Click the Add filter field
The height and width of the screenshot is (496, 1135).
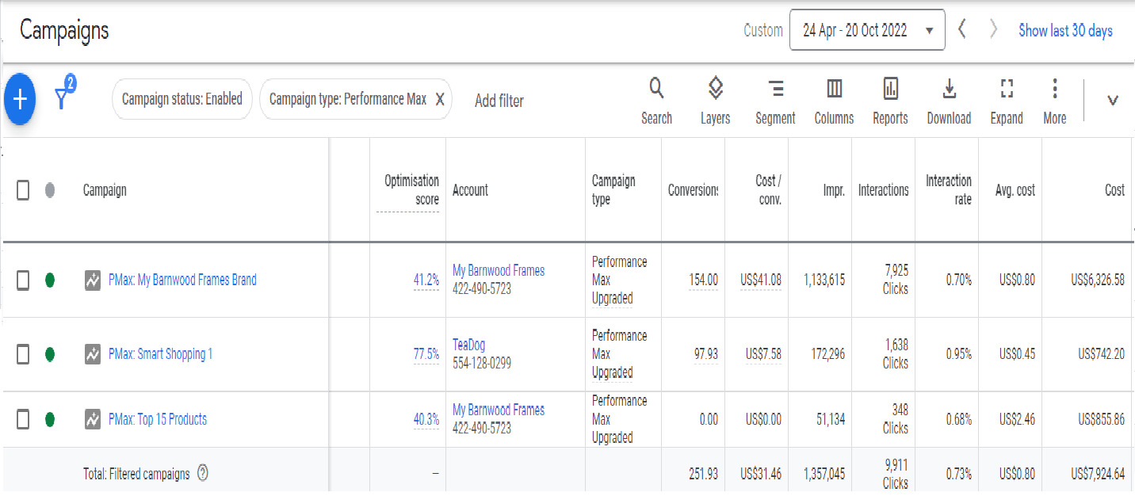pos(499,101)
